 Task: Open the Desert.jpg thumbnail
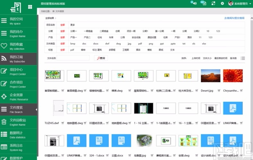coord(210,76)
